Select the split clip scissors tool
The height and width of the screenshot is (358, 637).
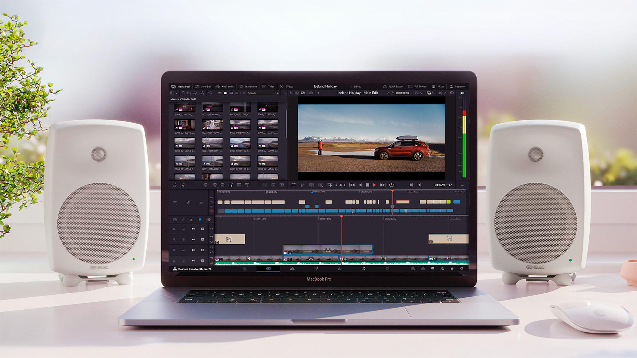click(x=191, y=220)
